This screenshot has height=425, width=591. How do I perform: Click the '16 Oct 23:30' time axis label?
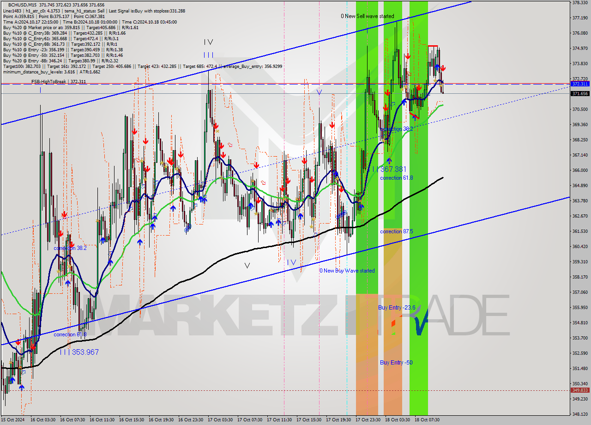coord(191,420)
